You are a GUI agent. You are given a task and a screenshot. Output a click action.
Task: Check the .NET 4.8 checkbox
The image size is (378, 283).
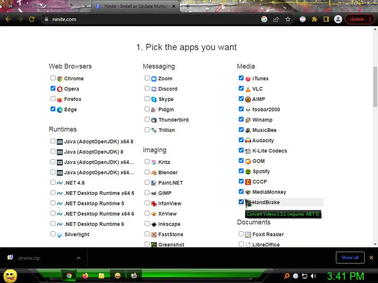(53, 182)
